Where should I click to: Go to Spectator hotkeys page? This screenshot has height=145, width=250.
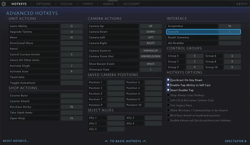[236, 141]
